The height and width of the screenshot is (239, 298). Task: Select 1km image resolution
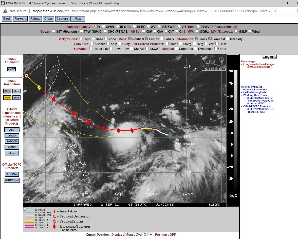(x=7, y=91)
